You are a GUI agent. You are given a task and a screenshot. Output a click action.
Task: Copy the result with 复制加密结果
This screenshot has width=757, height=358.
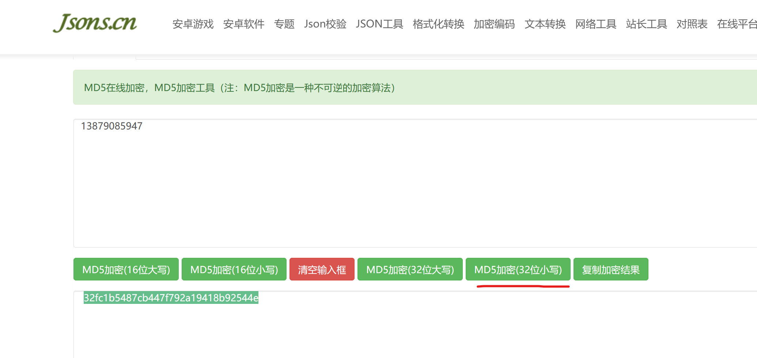(x=611, y=269)
